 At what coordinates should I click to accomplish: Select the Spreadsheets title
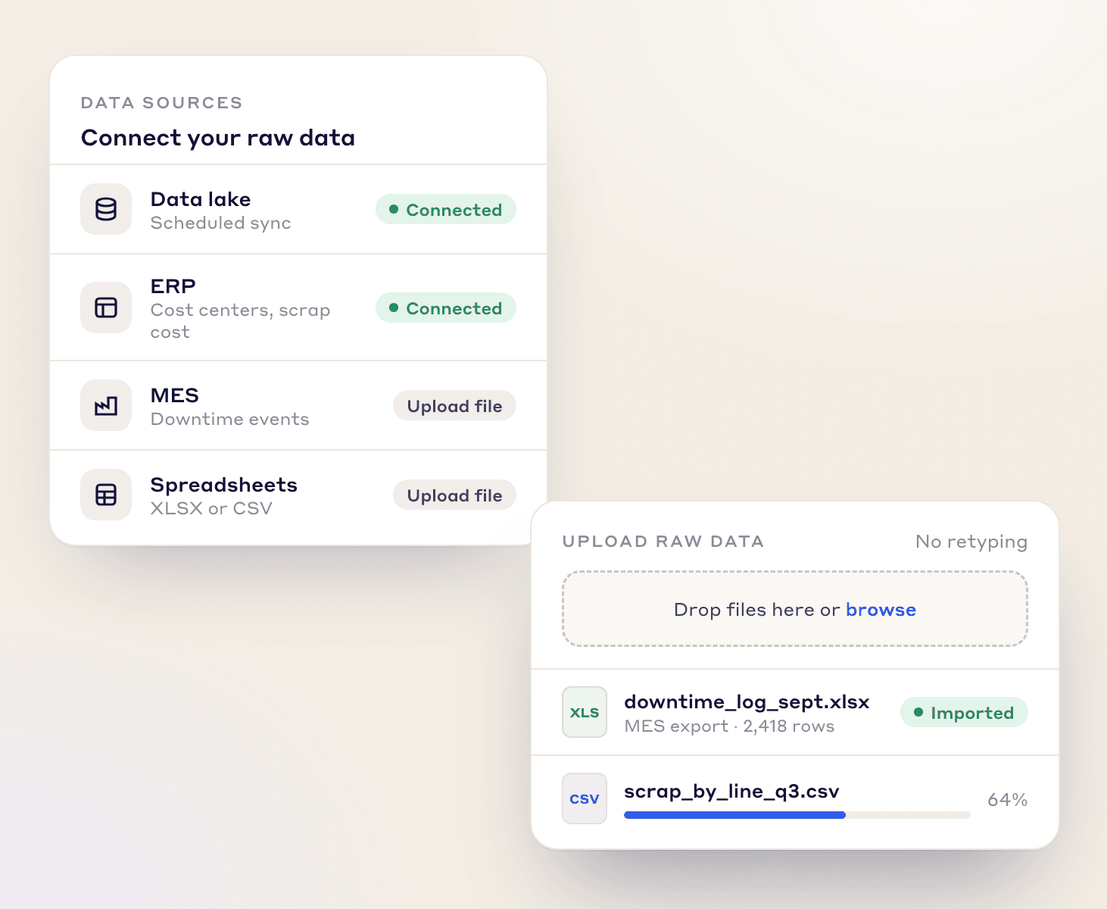tap(224, 485)
